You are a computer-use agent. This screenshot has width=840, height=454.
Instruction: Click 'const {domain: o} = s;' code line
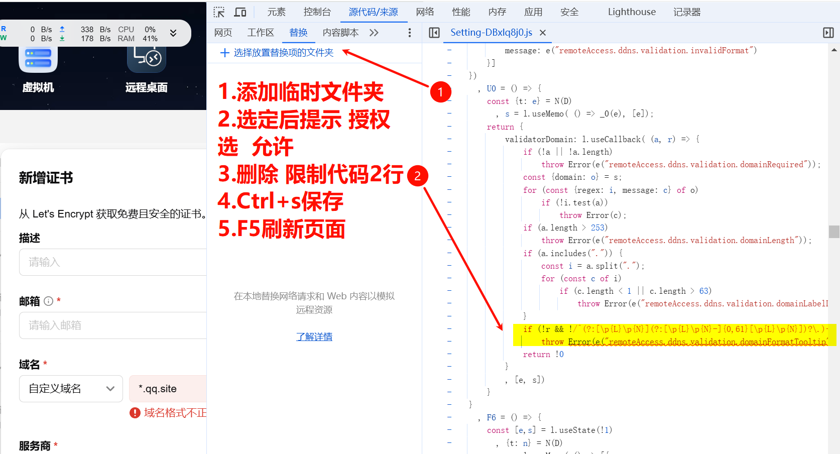(x=572, y=177)
